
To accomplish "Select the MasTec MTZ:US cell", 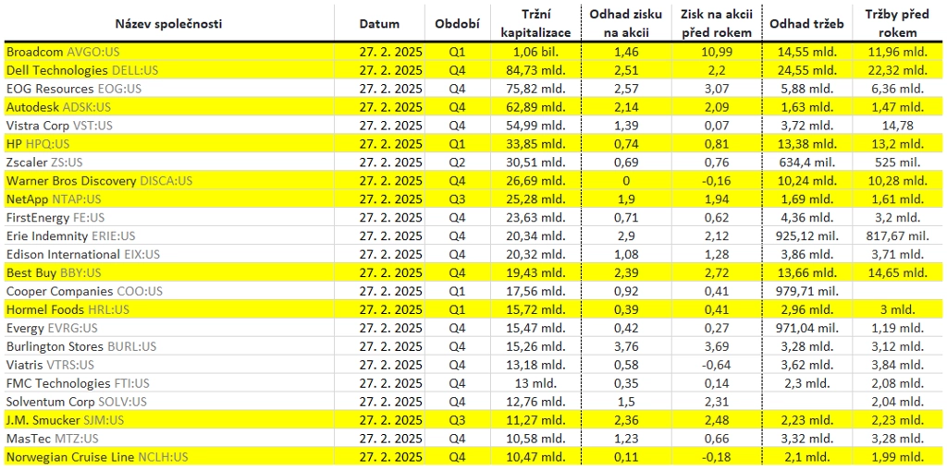I will click(168, 439).
